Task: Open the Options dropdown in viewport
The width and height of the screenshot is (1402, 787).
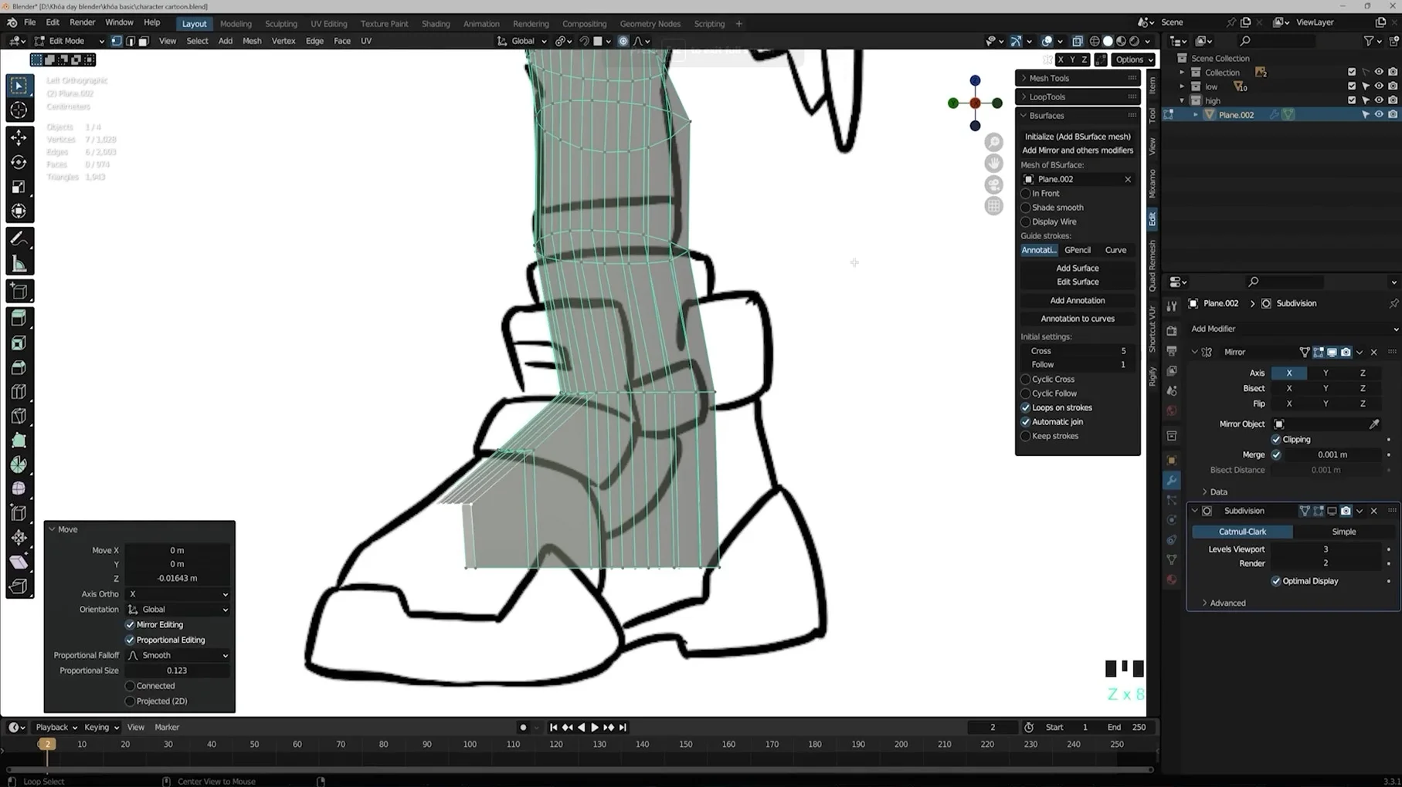Action: point(1134,59)
